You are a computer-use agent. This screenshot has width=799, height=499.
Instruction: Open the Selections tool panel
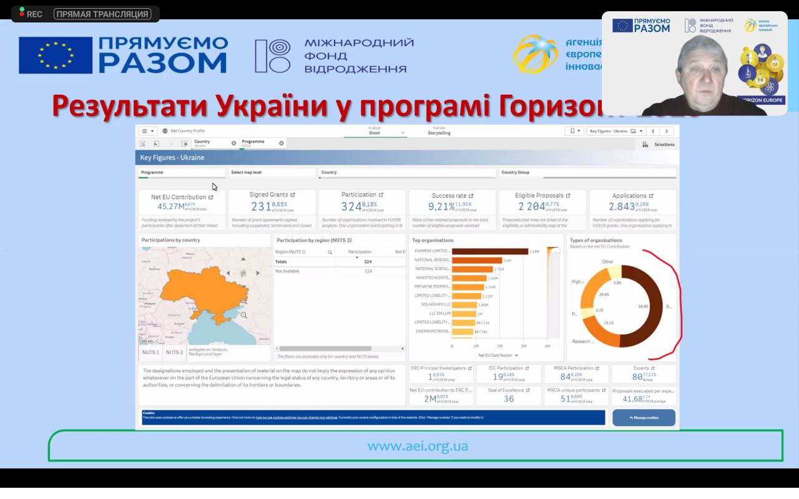pyautogui.click(x=659, y=145)
